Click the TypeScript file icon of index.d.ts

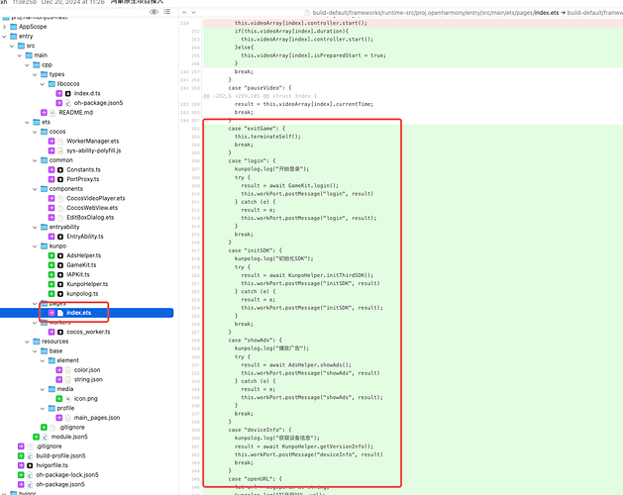tap(68, 93)
